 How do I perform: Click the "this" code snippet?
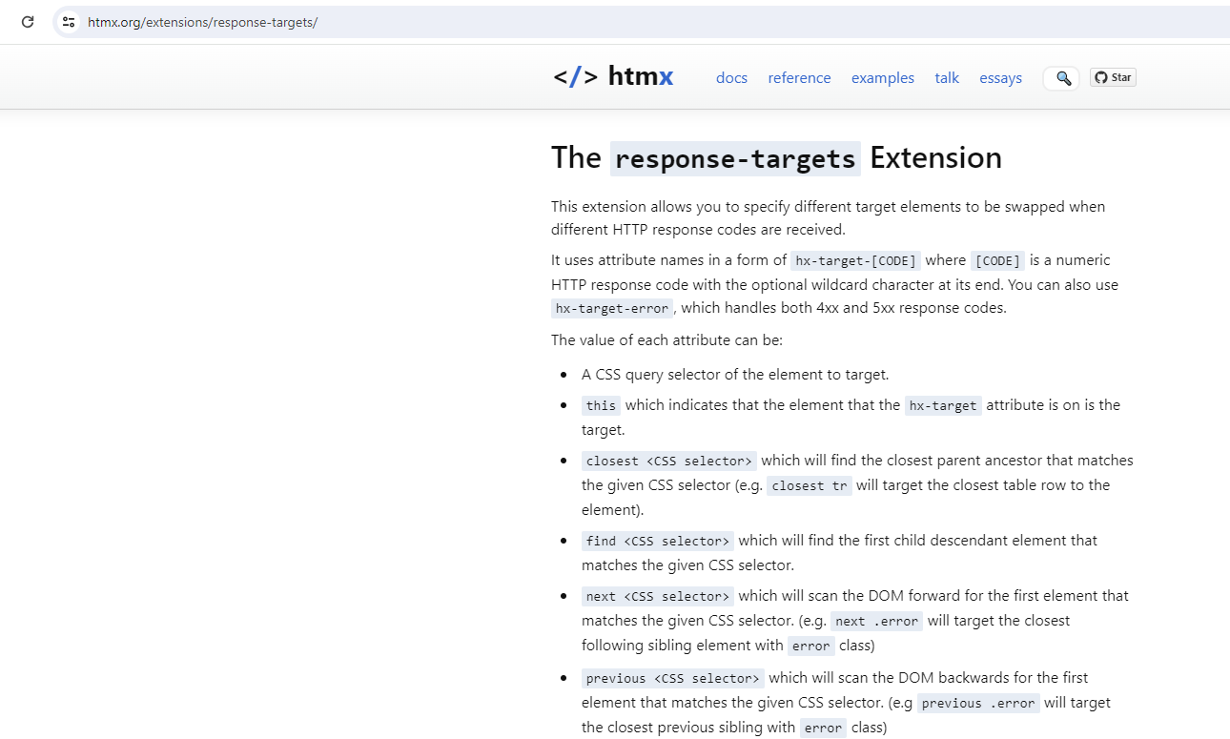(601, 406)
